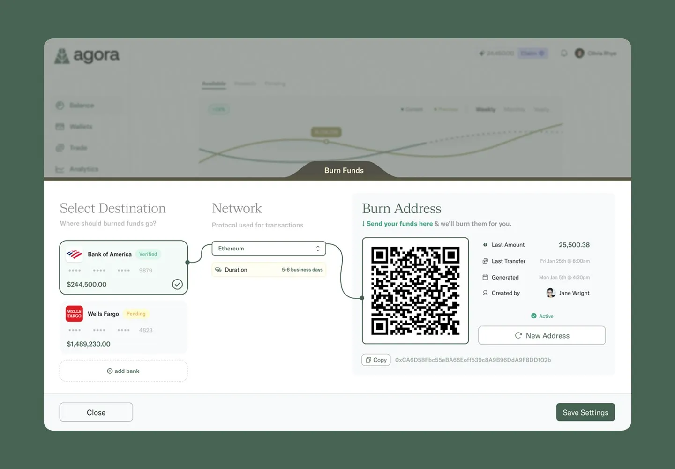Copy the burn address
The width and height of the screenshot is (675, 469).
pyautogui.click(x=376, y=360)
